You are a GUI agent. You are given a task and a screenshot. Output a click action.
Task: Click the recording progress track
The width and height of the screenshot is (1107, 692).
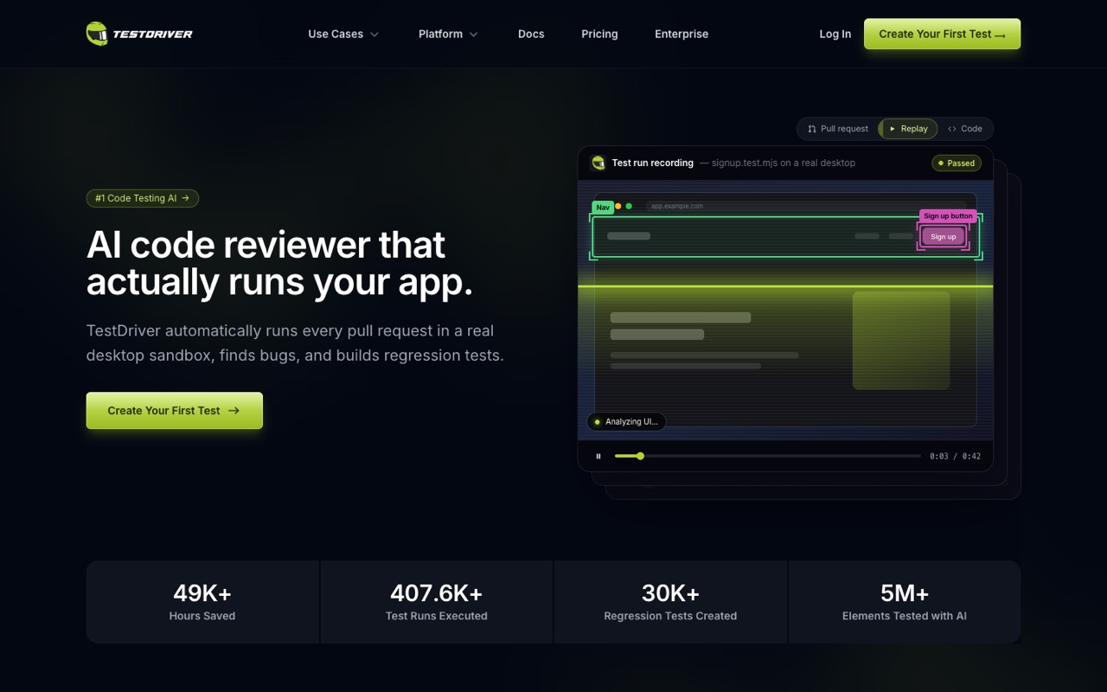pyautogui.click(x=768, y=456)
